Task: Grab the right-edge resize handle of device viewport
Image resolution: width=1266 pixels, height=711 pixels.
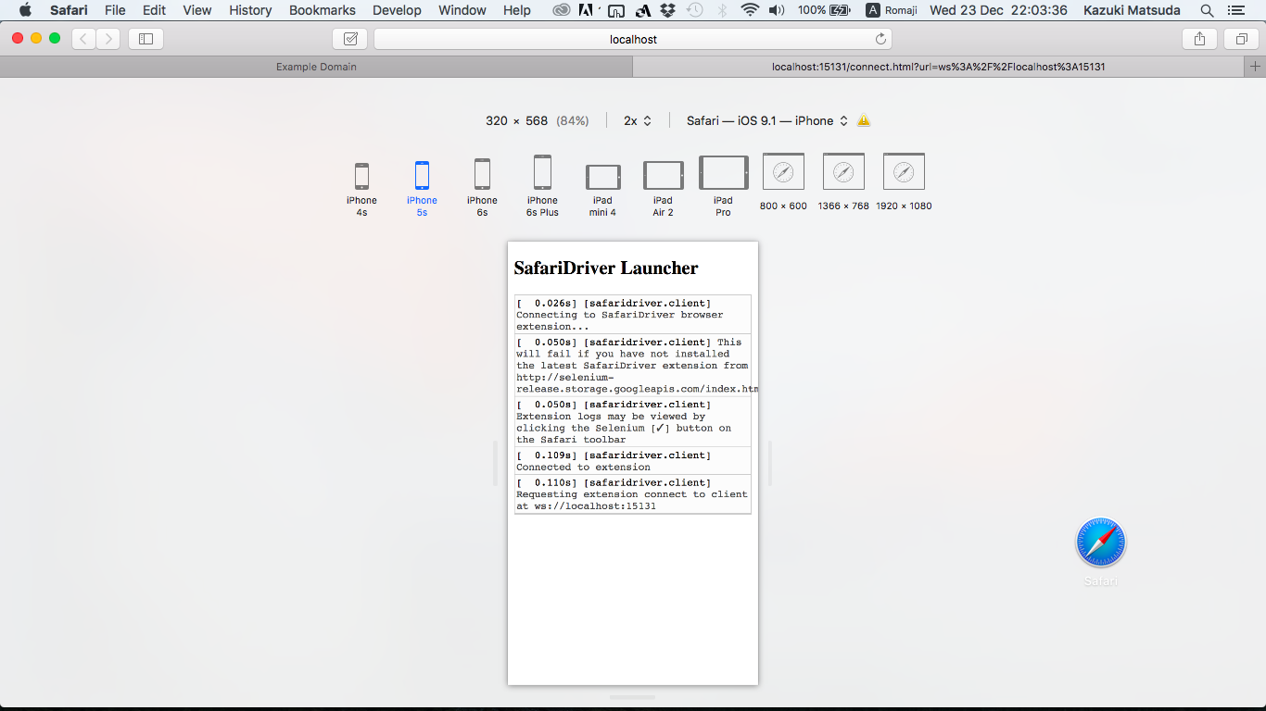Action: (769, 463)
